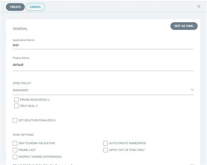The height and width of the screenshot is (165, 207).
Task: Click the SYNC OPTIONS heading text
Action: (23, 135)
